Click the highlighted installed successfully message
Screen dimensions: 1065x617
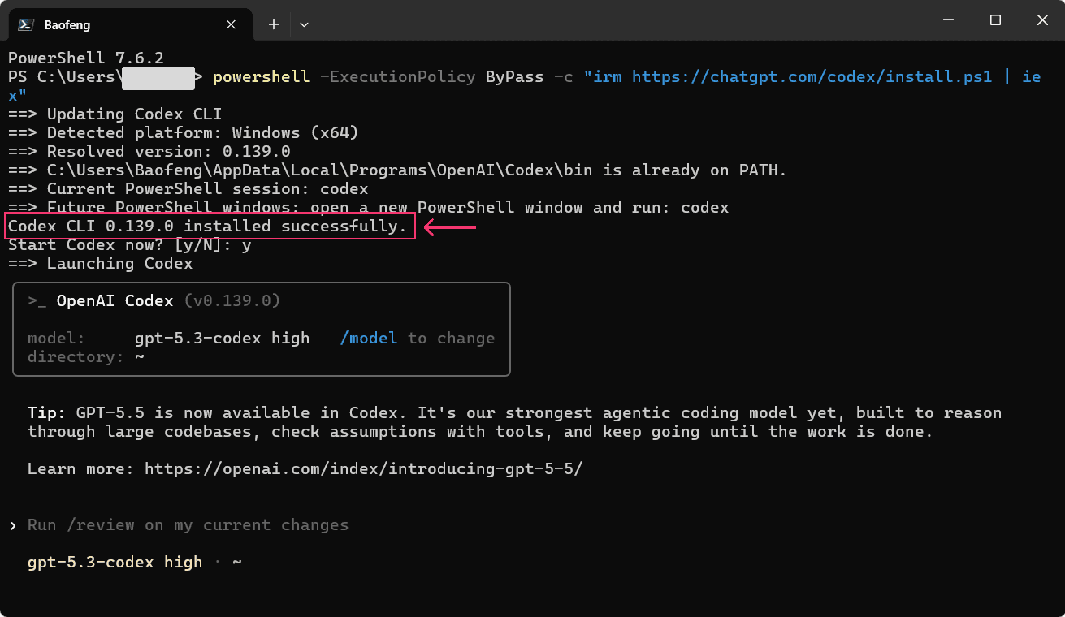[x=210, y=226]
